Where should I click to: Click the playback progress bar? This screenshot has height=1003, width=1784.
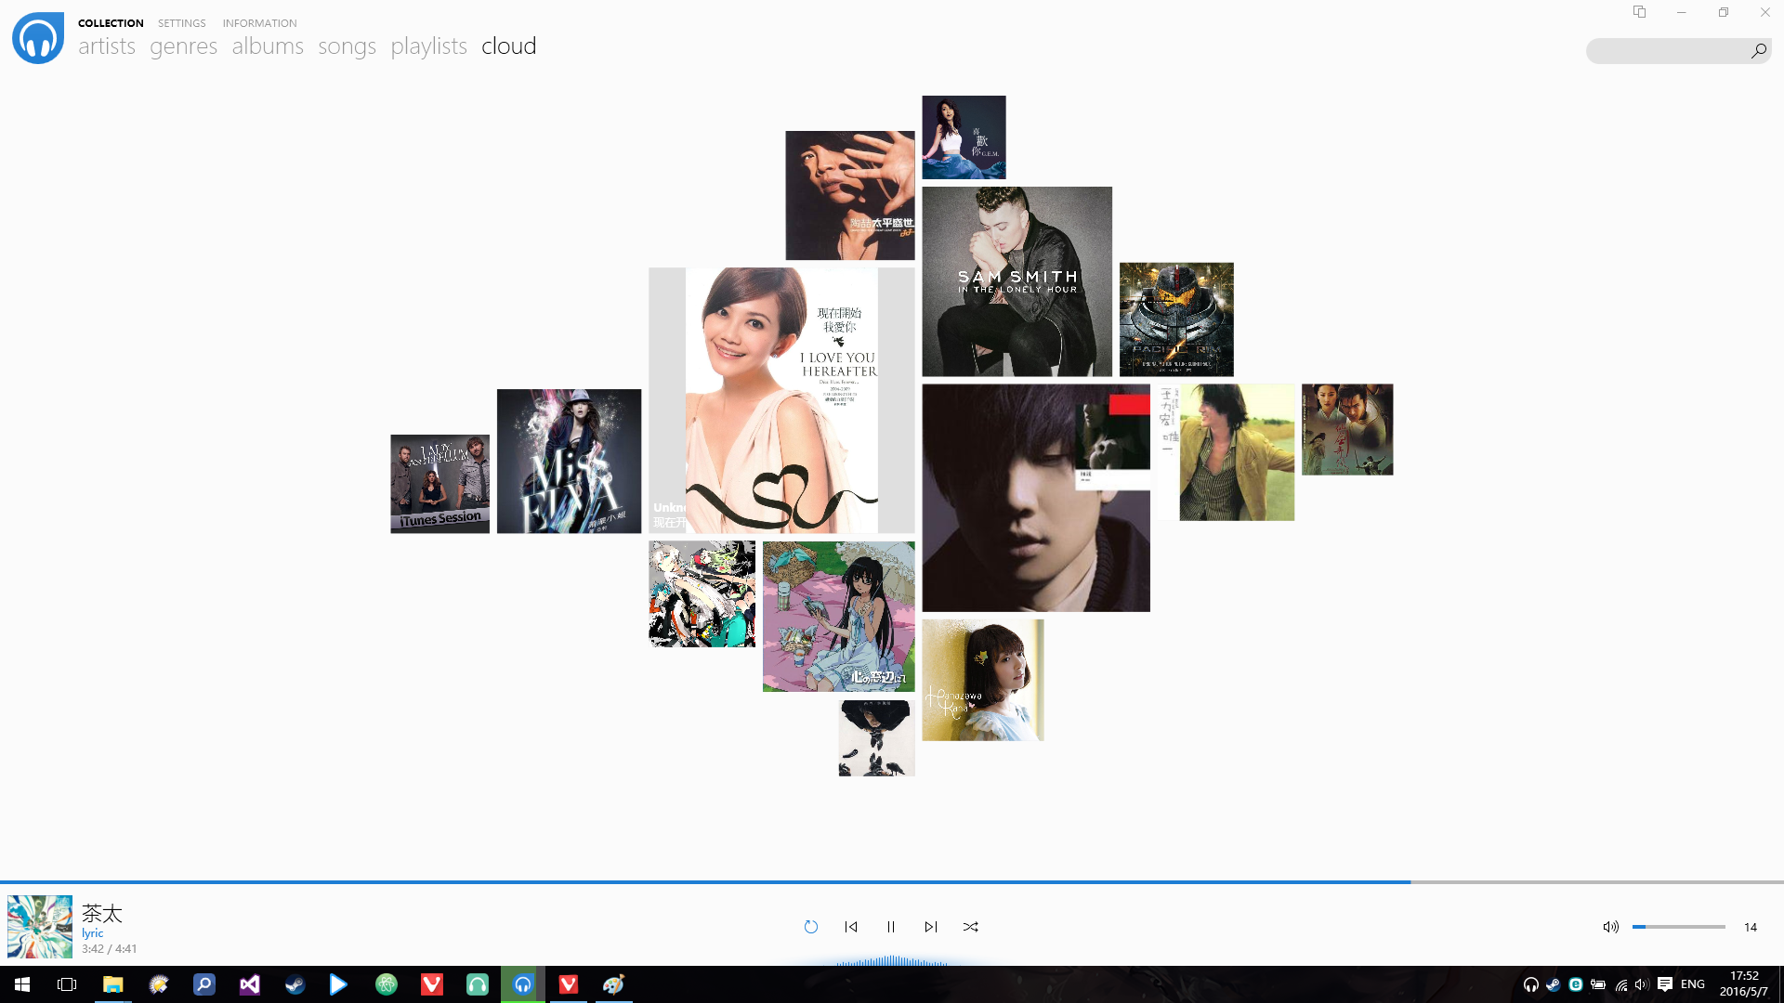click(x=892, y=881)
